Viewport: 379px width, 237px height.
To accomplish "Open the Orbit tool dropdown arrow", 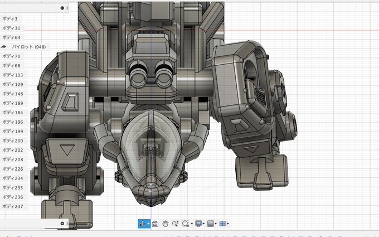I will [148, 224].
